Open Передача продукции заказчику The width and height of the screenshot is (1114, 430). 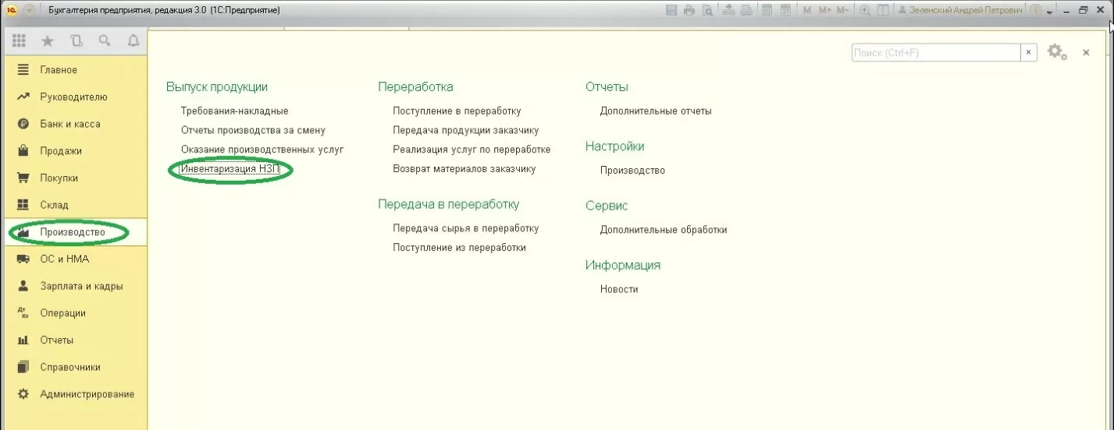(465, 130)
